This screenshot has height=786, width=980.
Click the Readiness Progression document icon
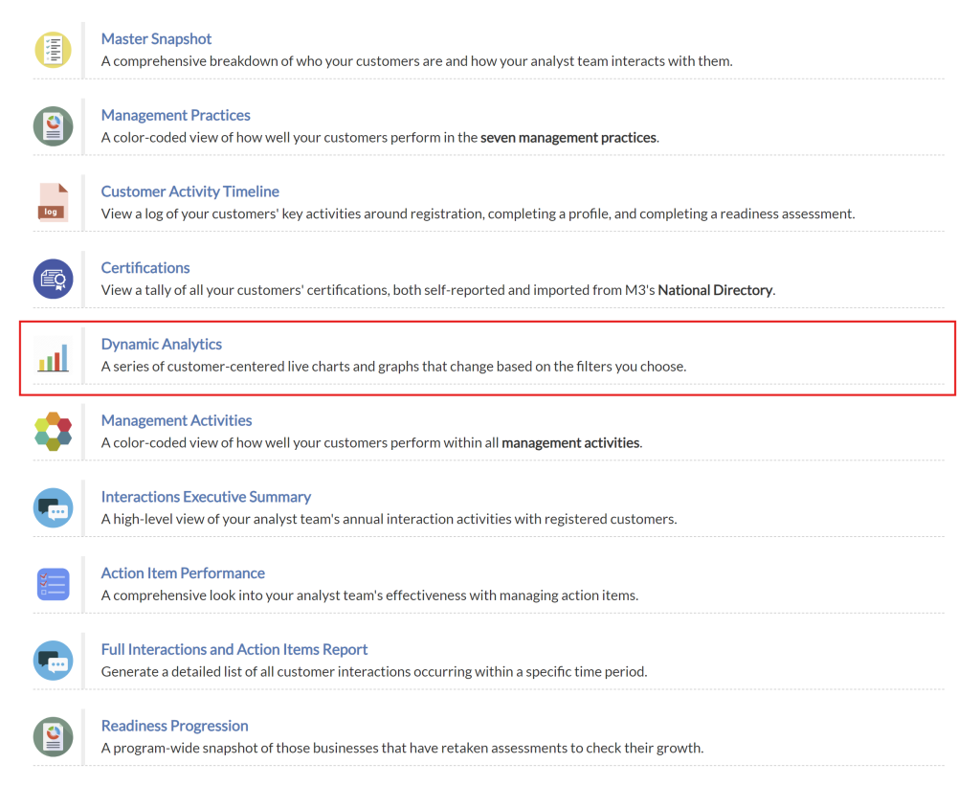pyautogui.click(x=53, y=737)
